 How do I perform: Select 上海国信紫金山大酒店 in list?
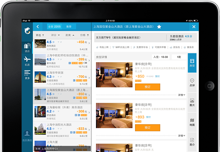[62, 95]
